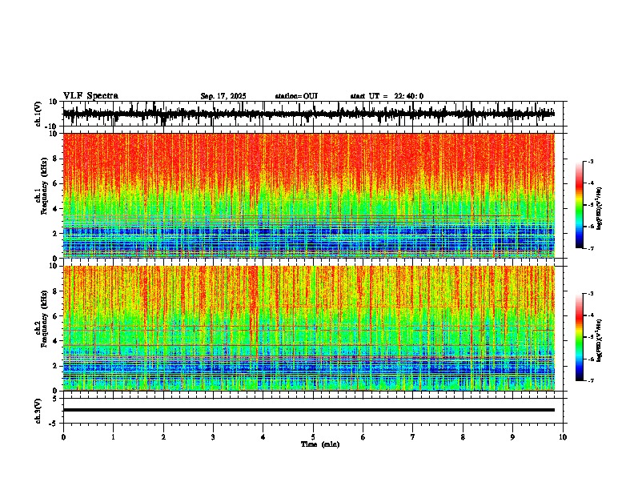Click the "ch.3(V)" axis label
The width and height of the screenshot is (634, 490).
click(38, 411)
